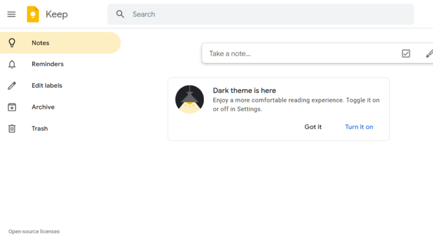Open the new checkbox list note
The height and width of the screenshot is (243, 433).
pos(406,54)
